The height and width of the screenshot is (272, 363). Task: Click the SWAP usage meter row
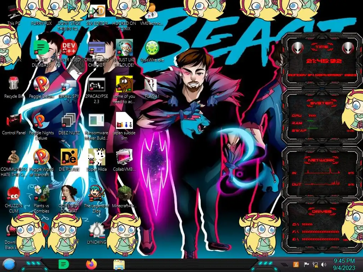coord(323,130)
